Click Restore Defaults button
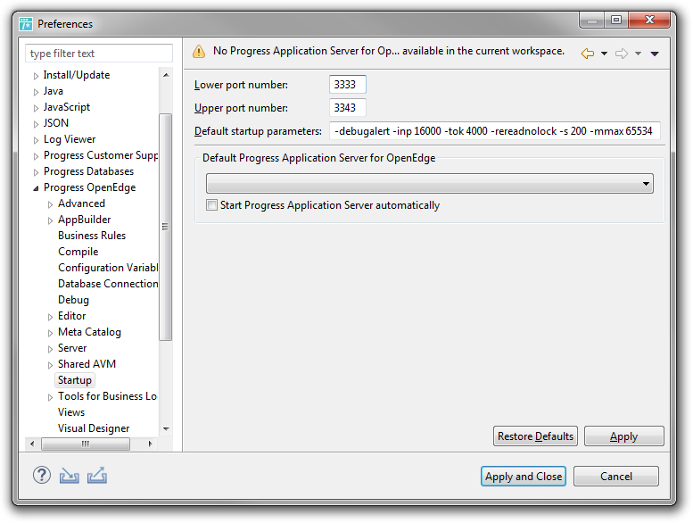Image resolution: width=693 pixels, height=523 pixels. pyautogui.click(x=535, y=436)
